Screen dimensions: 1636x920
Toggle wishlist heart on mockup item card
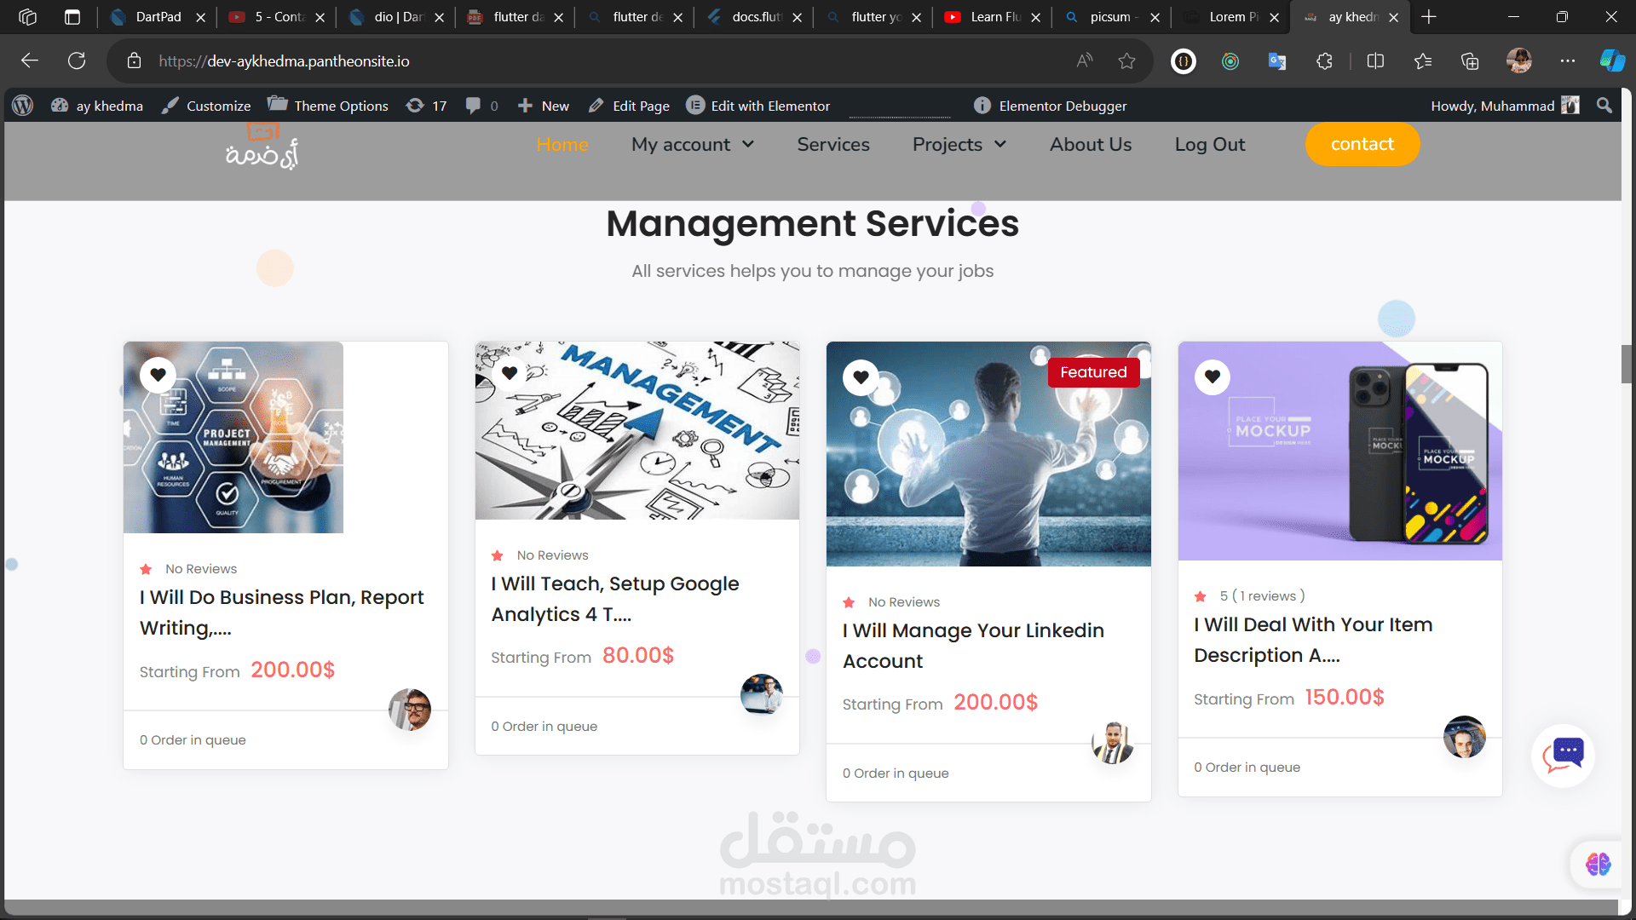click(1213, 377)
